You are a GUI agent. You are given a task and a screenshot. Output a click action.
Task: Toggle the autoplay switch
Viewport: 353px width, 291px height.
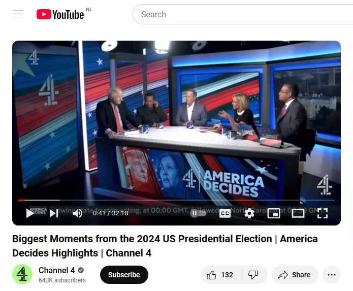click(198, 213)
